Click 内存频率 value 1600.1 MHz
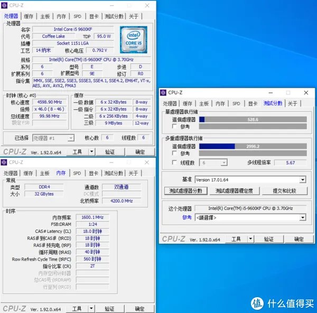 [x=92, y=217]
